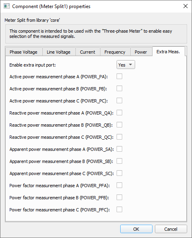This screenshot has height=238, width=192.
Task: Open the Enable extra input port dropdown
Action: [x=126, y=65]
